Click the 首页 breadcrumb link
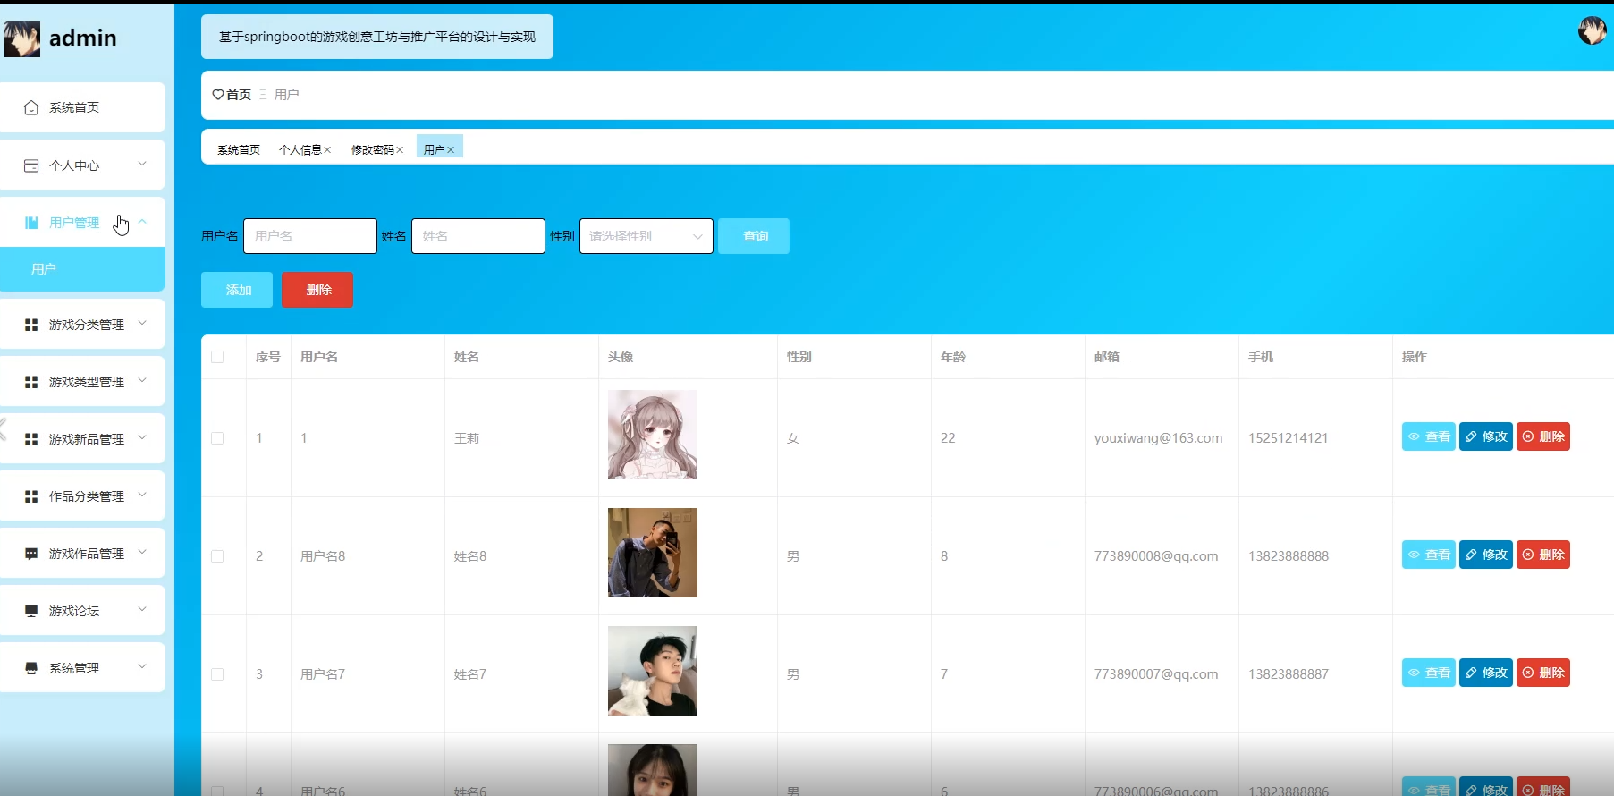Screen dimensions: 1614x796 coord(239,95)
